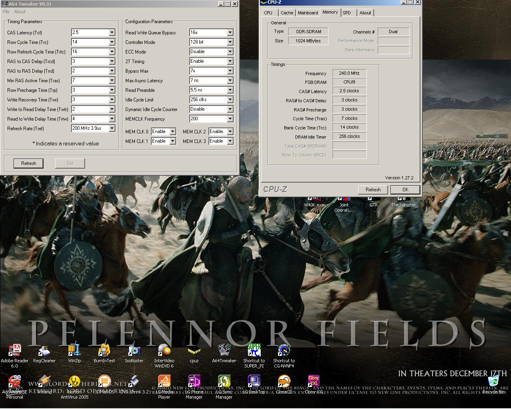Expand CAS Latency (Tcl) dropdown
Viewport: 511px width, 409px height.
point(112,32)
